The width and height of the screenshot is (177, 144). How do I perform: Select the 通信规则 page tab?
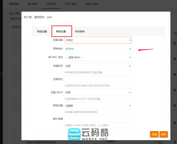tap(51, 4)
